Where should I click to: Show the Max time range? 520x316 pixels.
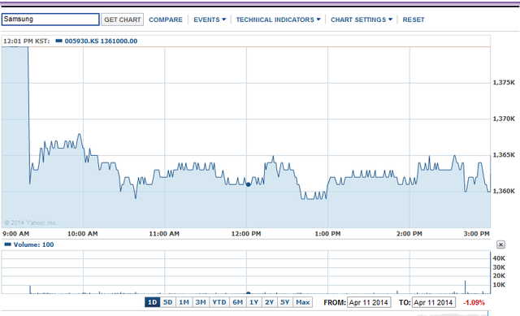tap(303, 302)
